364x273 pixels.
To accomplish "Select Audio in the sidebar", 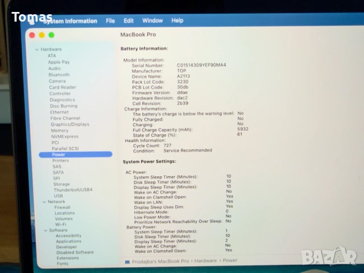I will [55, 68].
